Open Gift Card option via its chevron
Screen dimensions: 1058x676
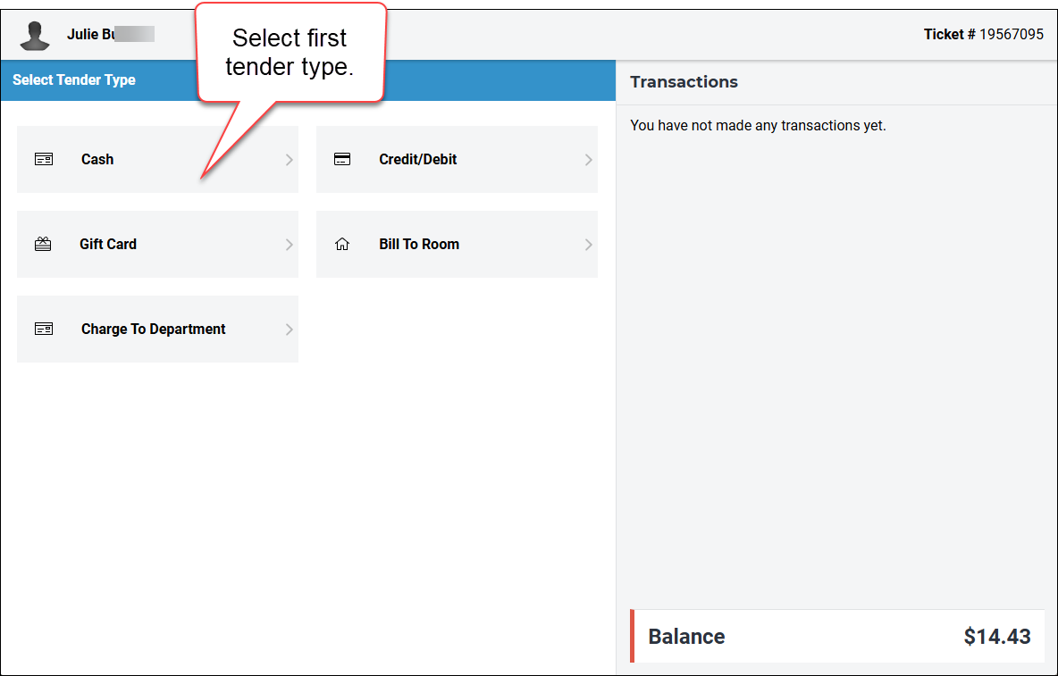pos(289,244)
